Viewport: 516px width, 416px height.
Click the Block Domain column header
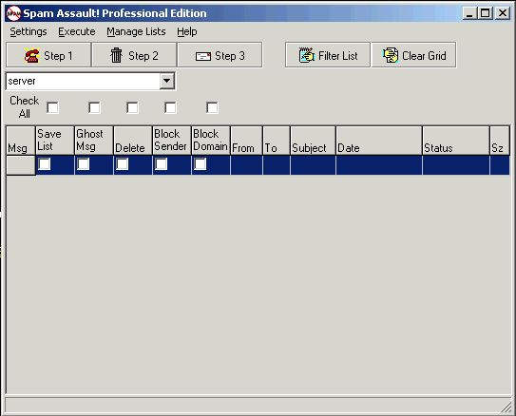point(211,141)
